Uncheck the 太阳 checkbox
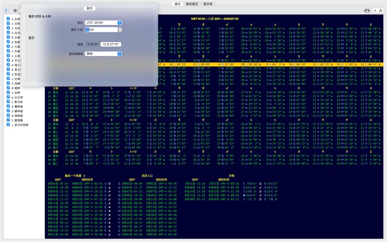387x242 pixels. click(8, 19)
